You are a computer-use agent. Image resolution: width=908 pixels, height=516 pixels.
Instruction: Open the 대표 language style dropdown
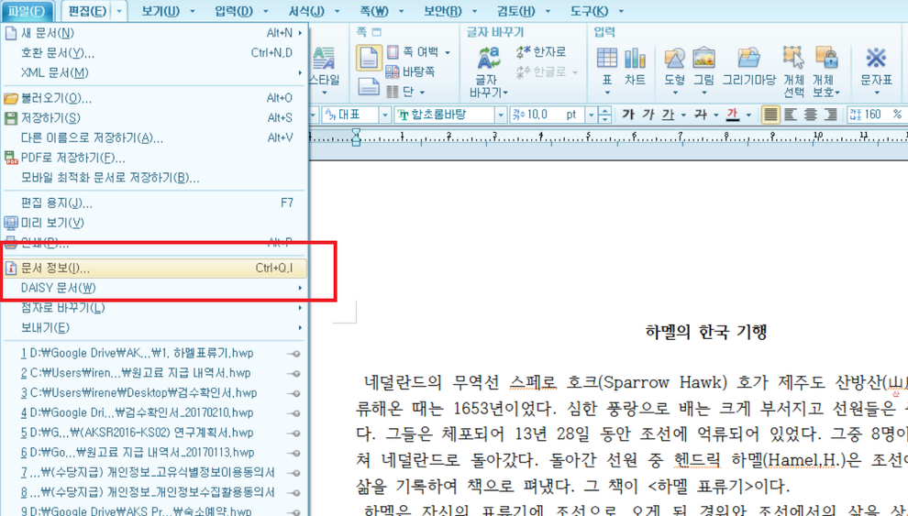(x=385, y=115)
